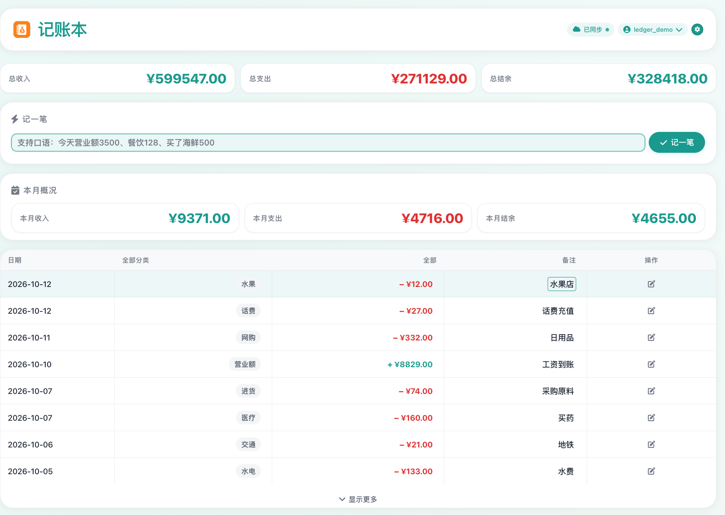Click the 进货 category tag

[x=248, y=391]
